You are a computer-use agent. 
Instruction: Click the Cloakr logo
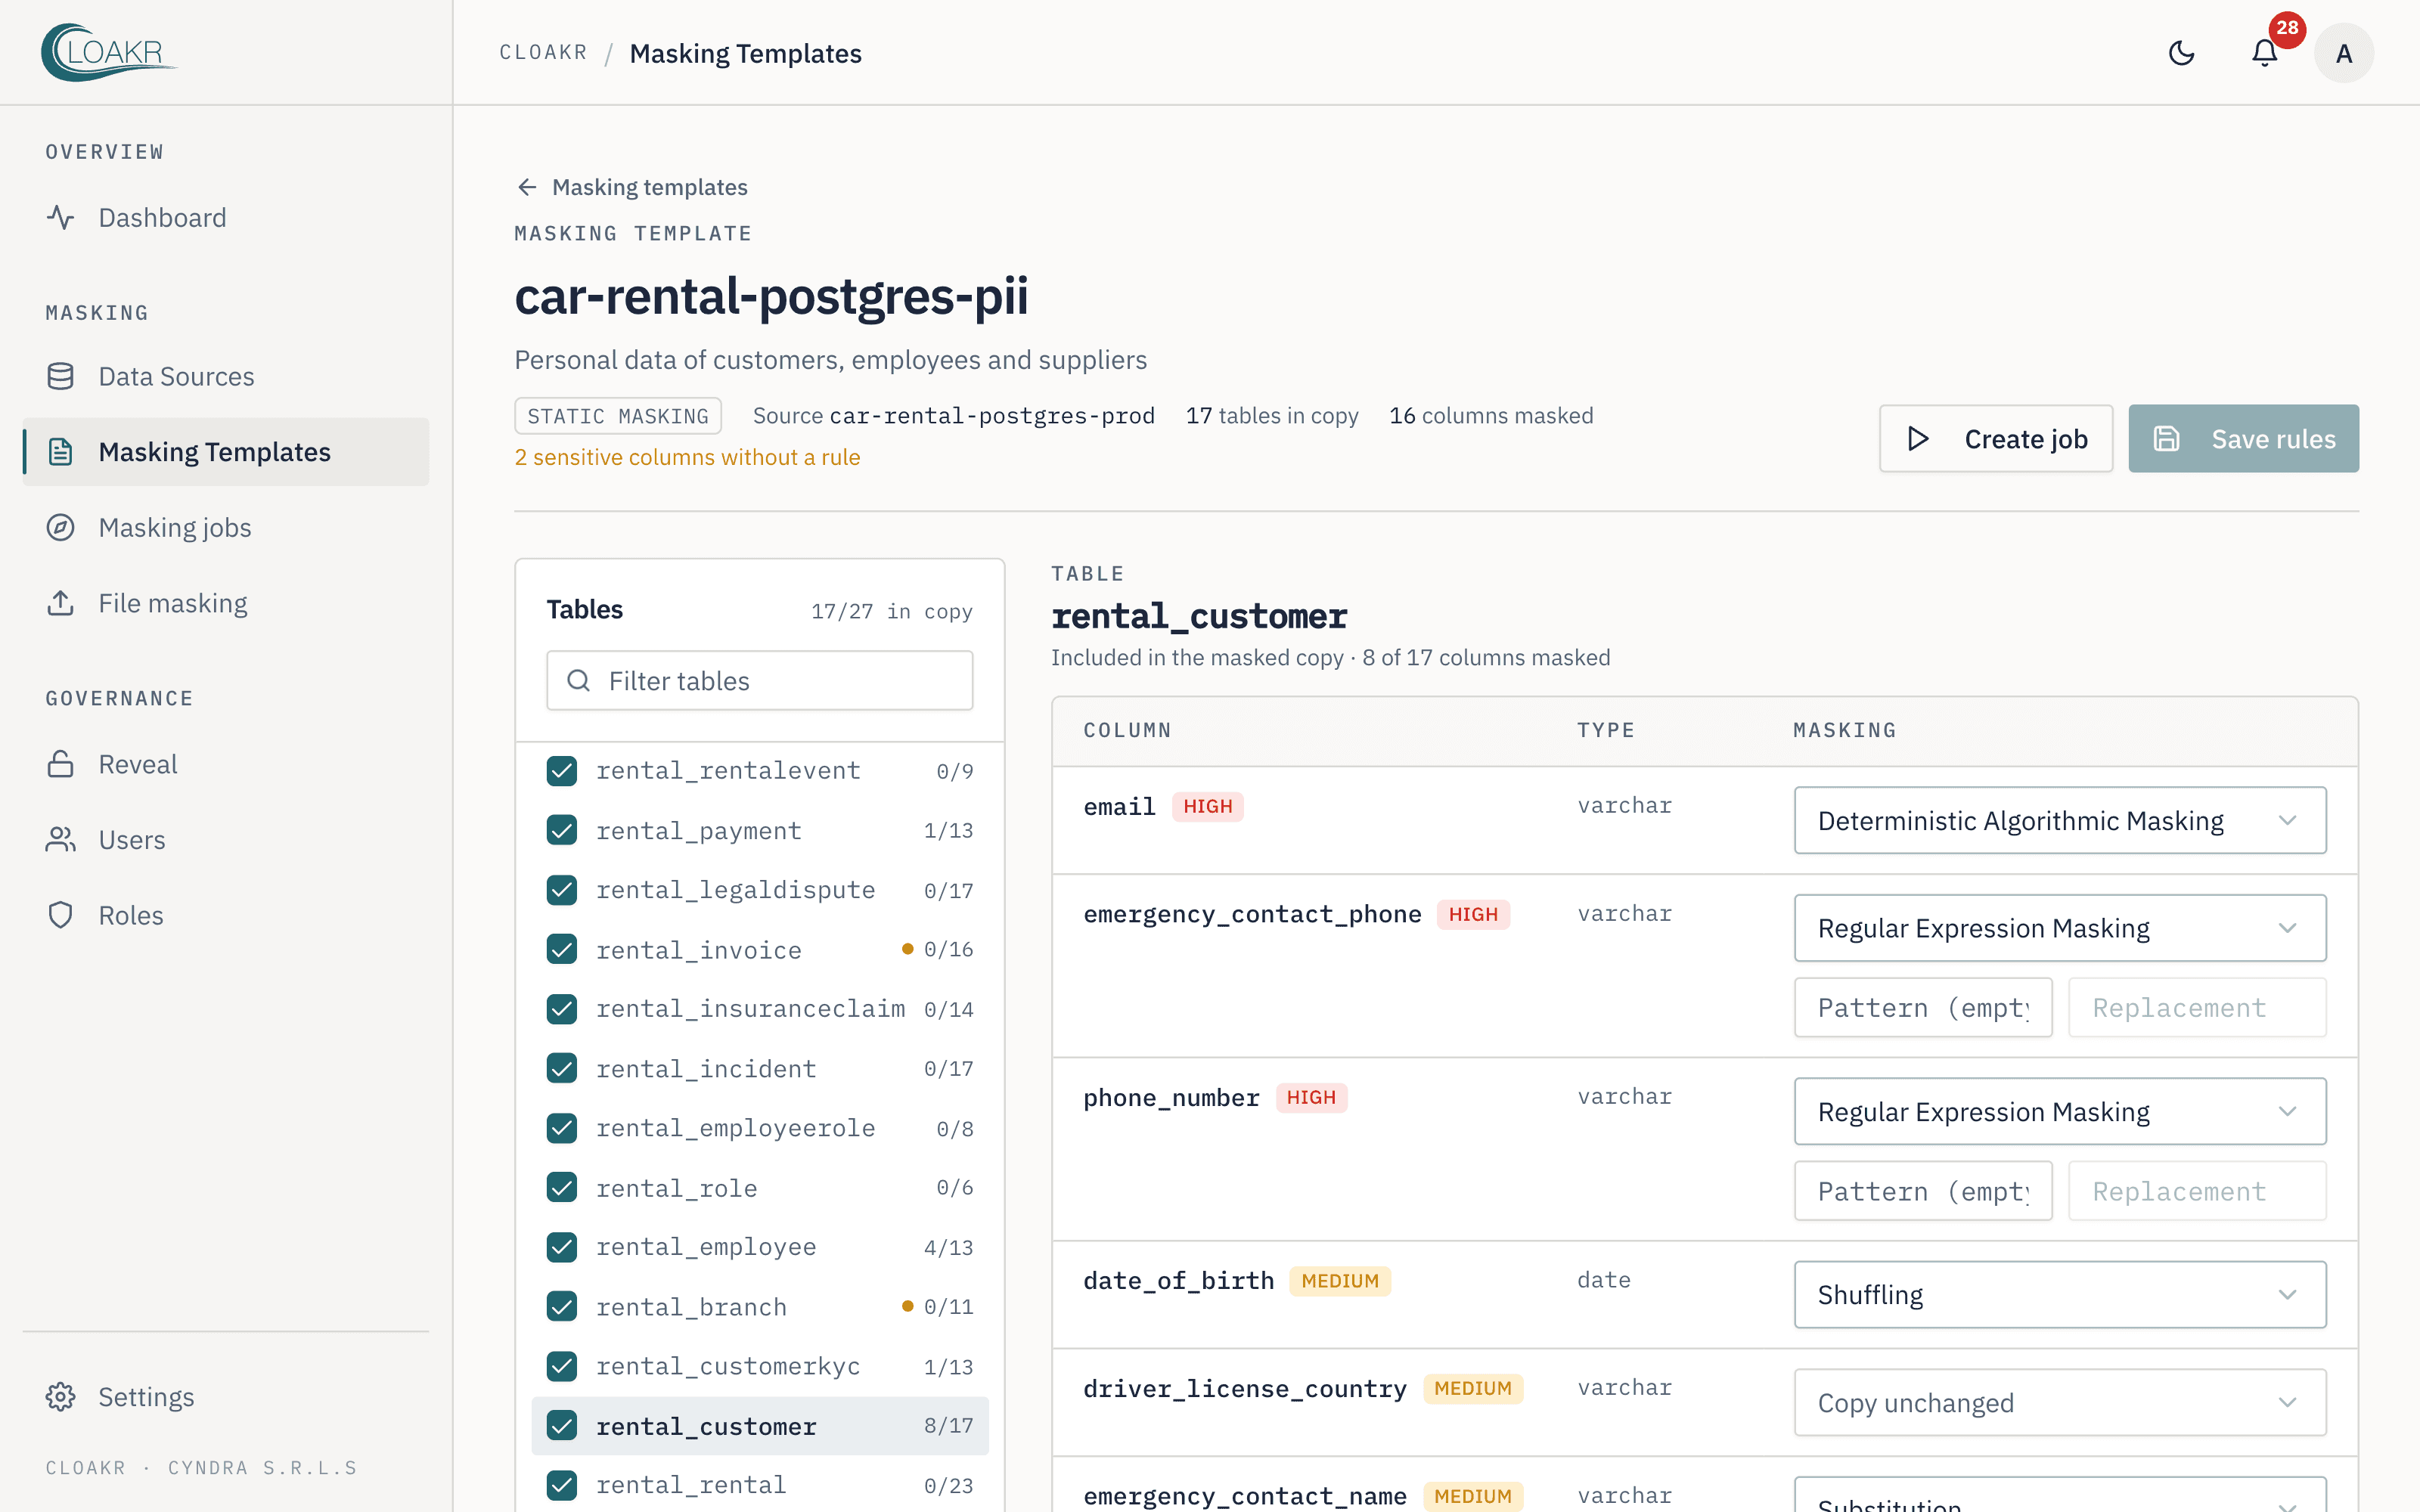(x=109, y=52)
